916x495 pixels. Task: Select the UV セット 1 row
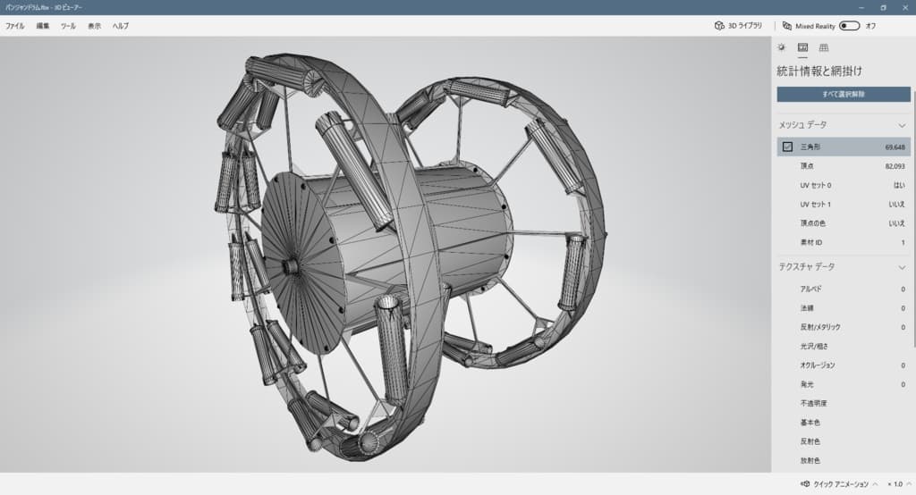point(844,205)
